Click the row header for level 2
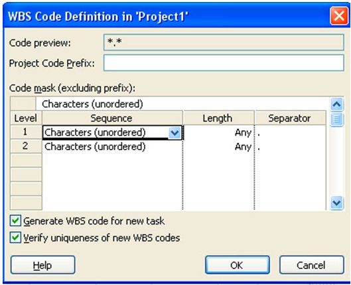 click(26, 146)
